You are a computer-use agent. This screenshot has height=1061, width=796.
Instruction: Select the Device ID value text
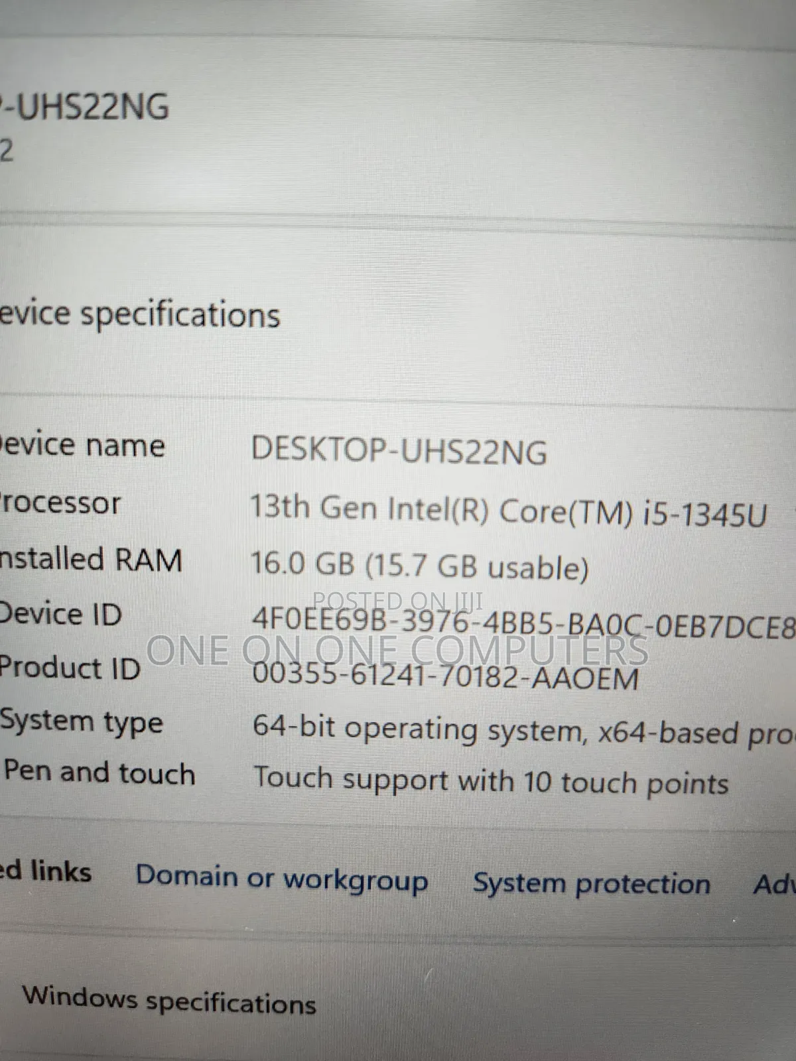[523, 622]
